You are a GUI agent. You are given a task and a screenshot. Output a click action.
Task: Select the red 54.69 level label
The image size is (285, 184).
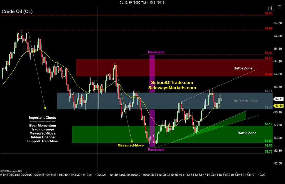coord(269,28)
